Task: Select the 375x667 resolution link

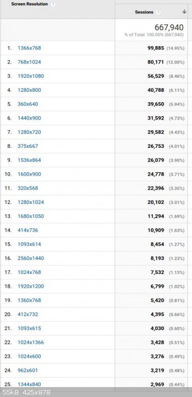Action: 28,146
